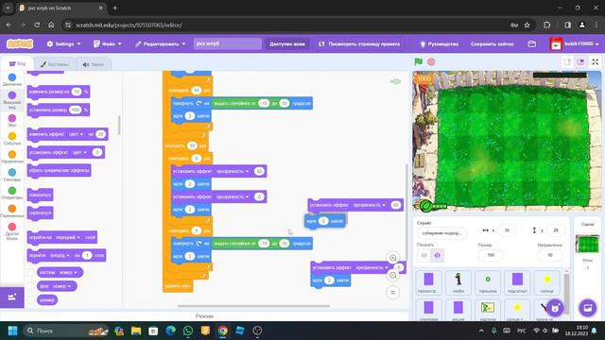
Task: Open the Файл menu
Action: (108, 44)
